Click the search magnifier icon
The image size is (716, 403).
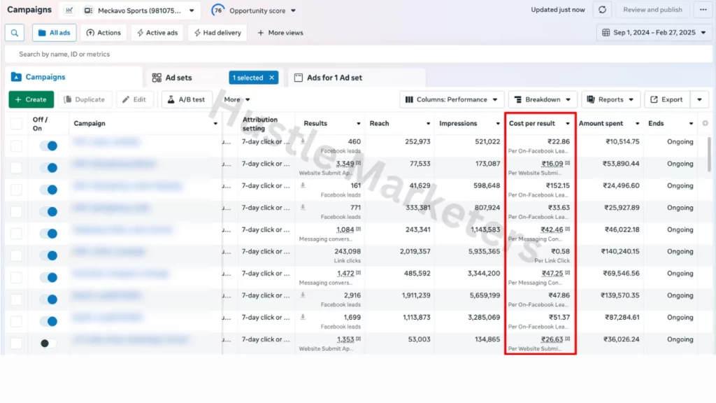[x=15, y=33]
